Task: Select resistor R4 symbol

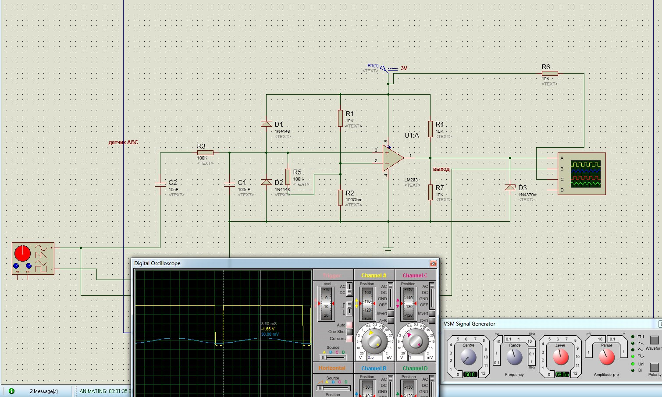Action: pyautogui.click(x=430, y=129)
